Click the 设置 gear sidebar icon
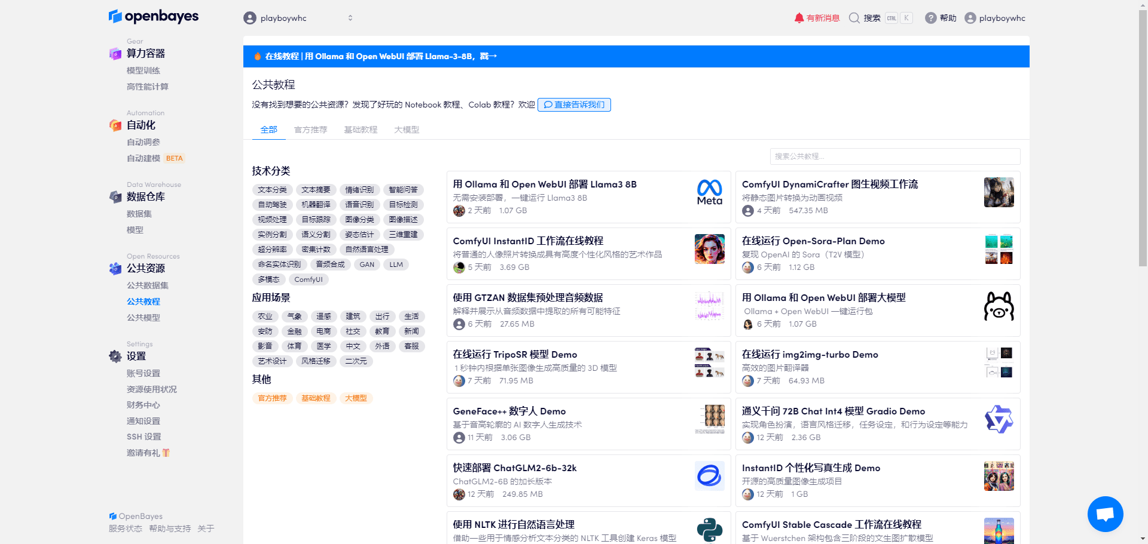This screenshot has width=1148, height=544. [115, 356]
